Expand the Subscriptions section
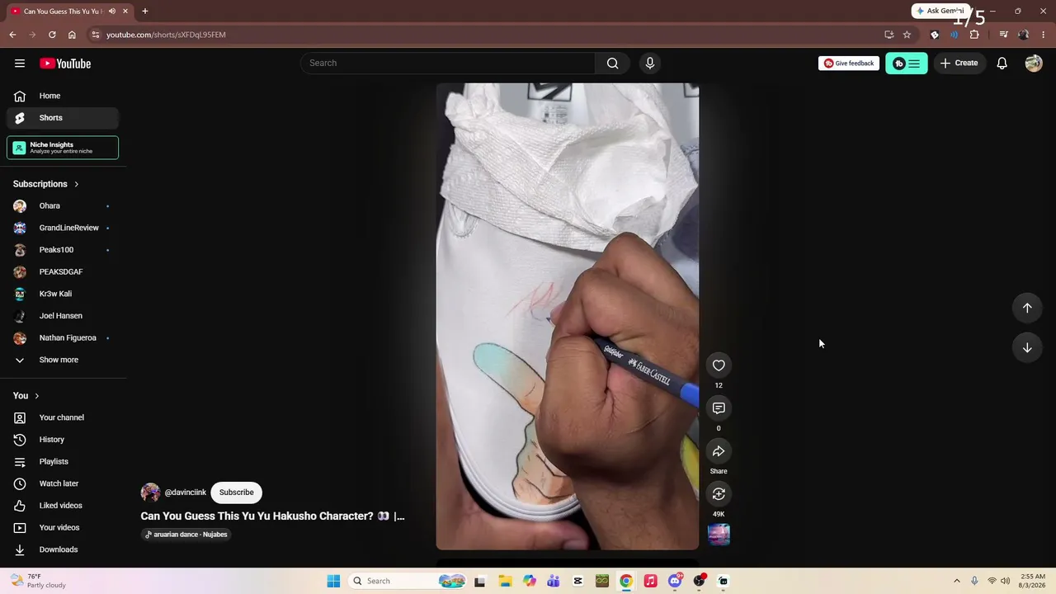This screenshot has width=1056, height=594. (x=46, y=184)
